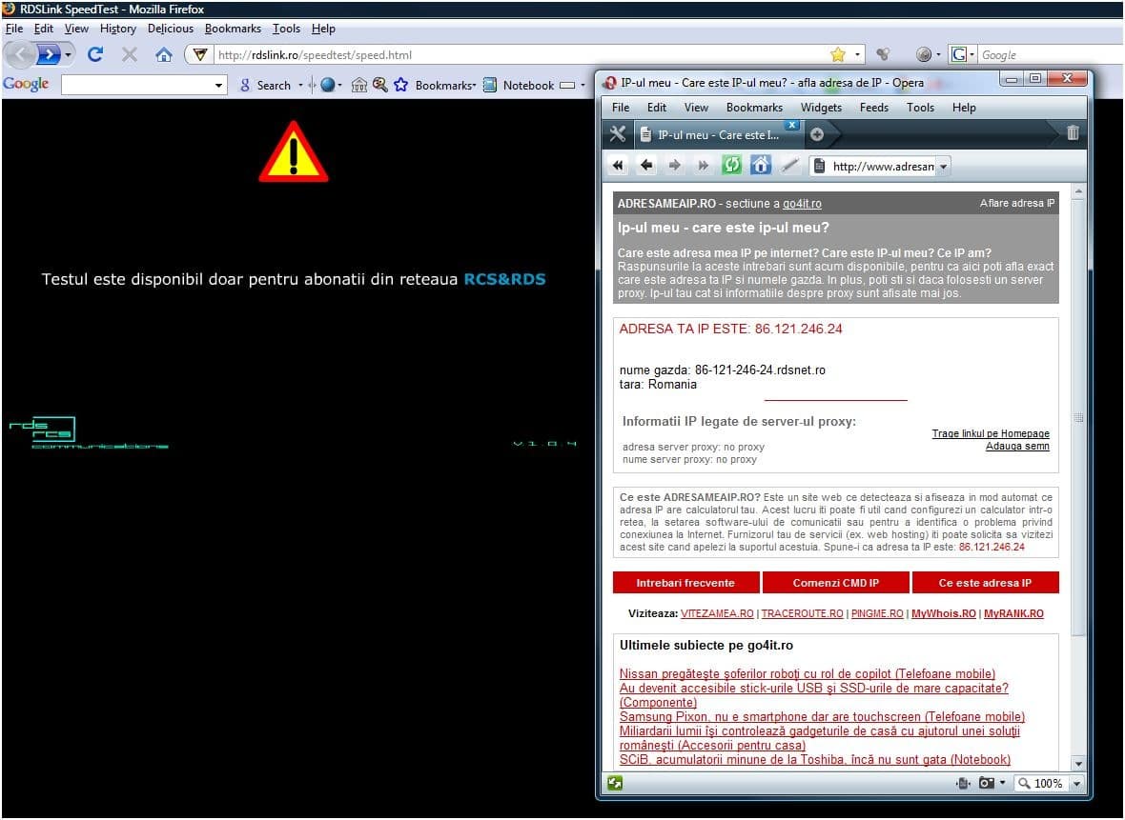Click 'Adauga semn' link
The height and width of the screenshot is (820, 1125).
pos(1017,446)
